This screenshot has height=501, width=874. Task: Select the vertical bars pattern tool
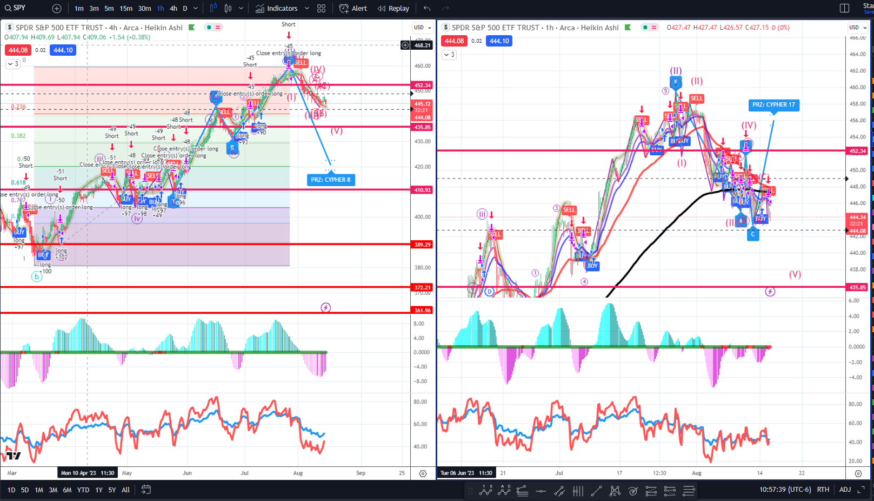(x=578, y=491)
